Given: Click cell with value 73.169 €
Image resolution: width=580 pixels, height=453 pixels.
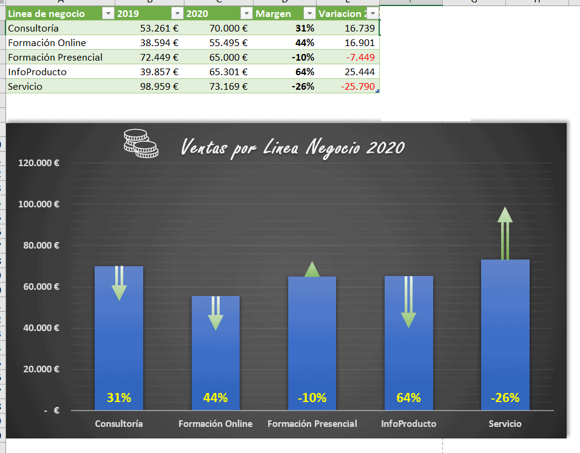Looking at the screenshot, I should (x=218, y=86).
